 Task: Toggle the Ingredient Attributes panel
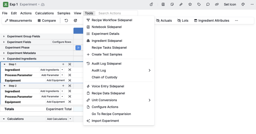pos(211,20)
